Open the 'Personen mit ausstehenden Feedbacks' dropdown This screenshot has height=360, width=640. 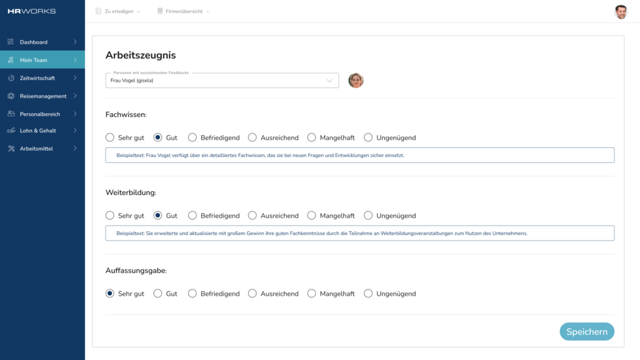tap(222, 81)
